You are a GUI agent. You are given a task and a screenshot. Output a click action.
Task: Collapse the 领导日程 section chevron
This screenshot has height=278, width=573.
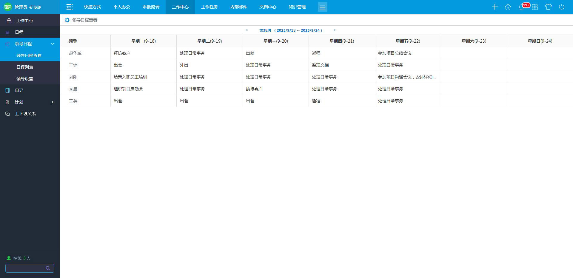coord(53,44)
